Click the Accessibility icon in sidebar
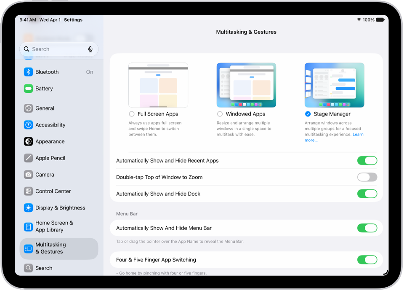 click(28, 125)
